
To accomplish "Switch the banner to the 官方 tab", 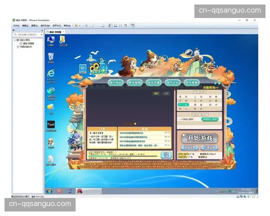I will pos(156,93).
